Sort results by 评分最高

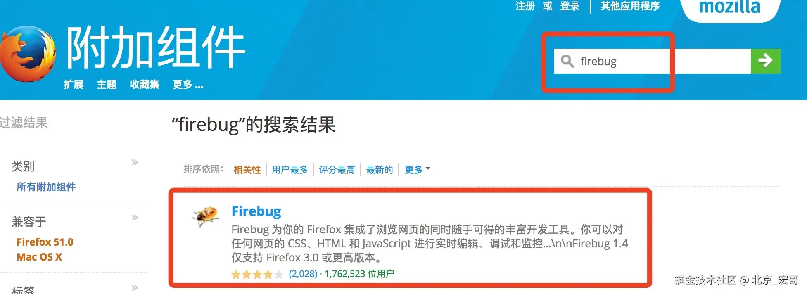tap(337, 170)
